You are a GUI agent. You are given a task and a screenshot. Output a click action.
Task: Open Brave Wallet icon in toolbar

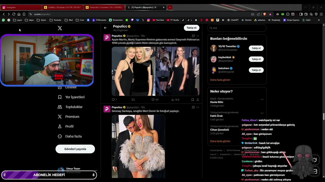[306, 14]
